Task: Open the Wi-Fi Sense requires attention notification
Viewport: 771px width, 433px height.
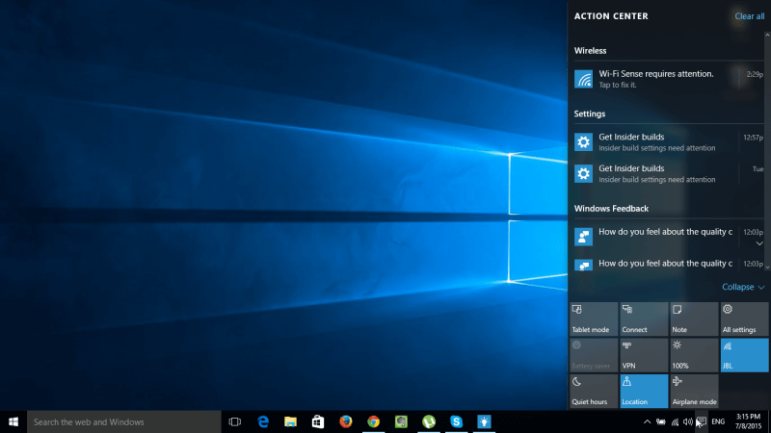Action: click(655, 79)
